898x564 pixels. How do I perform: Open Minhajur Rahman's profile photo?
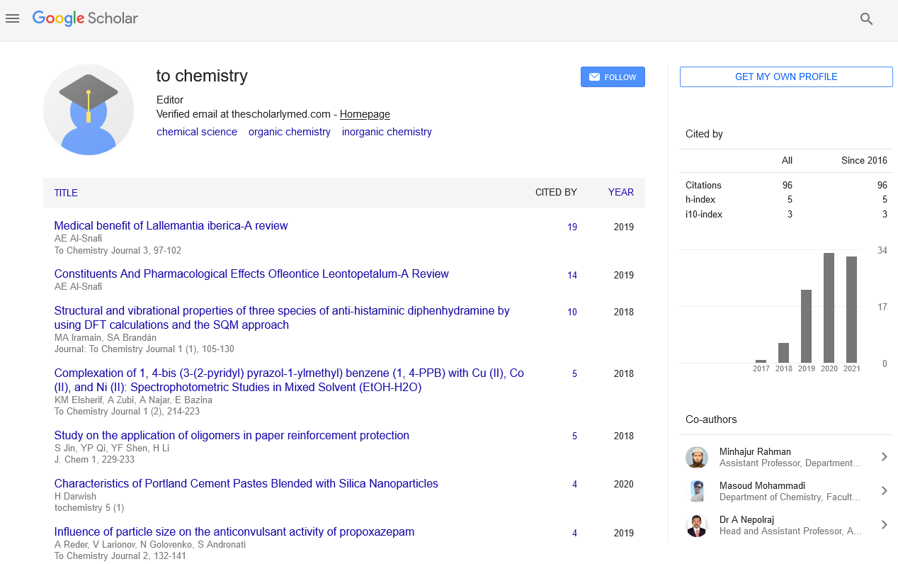(x=697, y=457)
